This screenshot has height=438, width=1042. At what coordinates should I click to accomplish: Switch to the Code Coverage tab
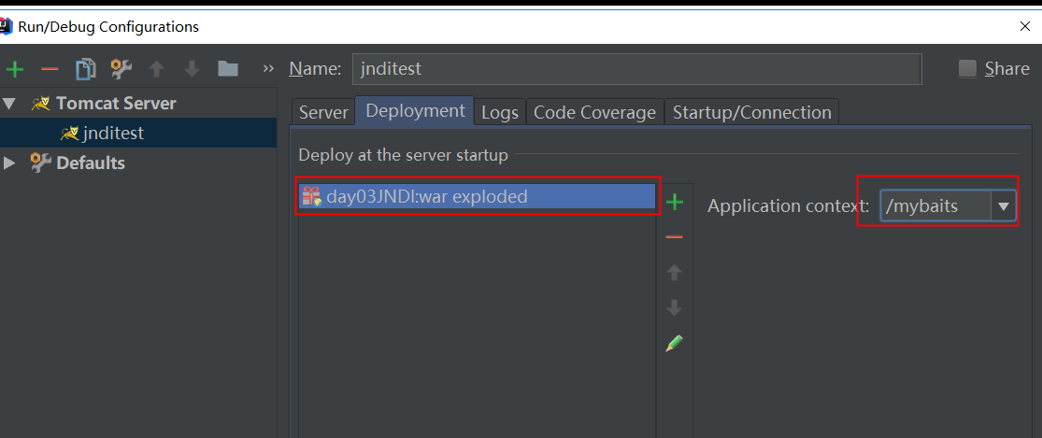pos(594,112)
